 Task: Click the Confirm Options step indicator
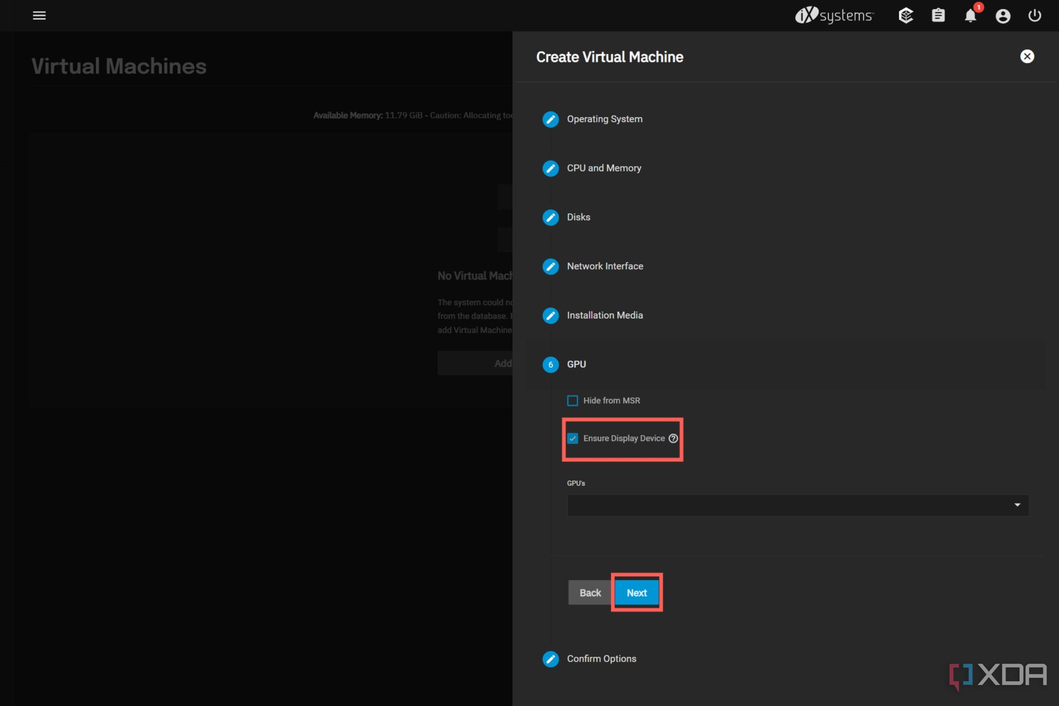551,658
